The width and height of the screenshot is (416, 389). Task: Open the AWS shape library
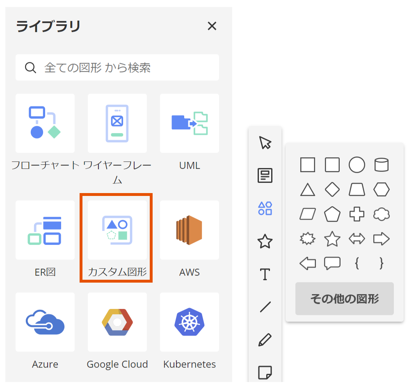pyautogui.click(x=190, y=230)
